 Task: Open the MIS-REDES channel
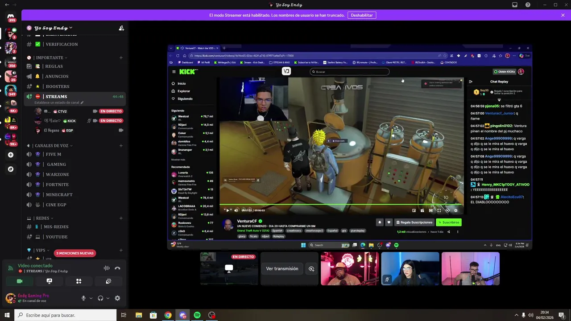coord(74,227)
